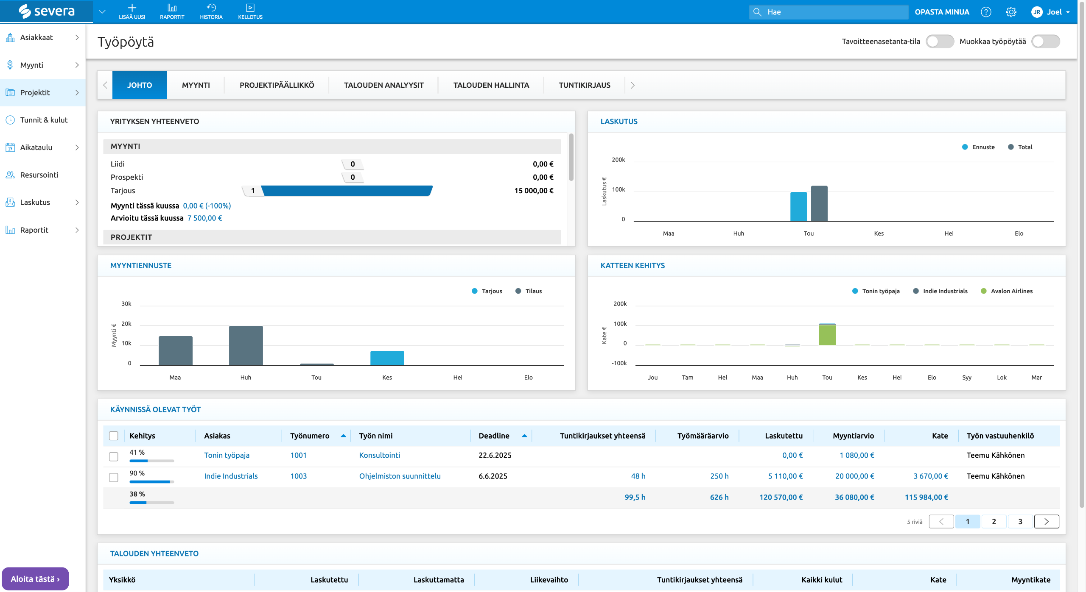Open Resursointi in the sidebar

point(39,175)
